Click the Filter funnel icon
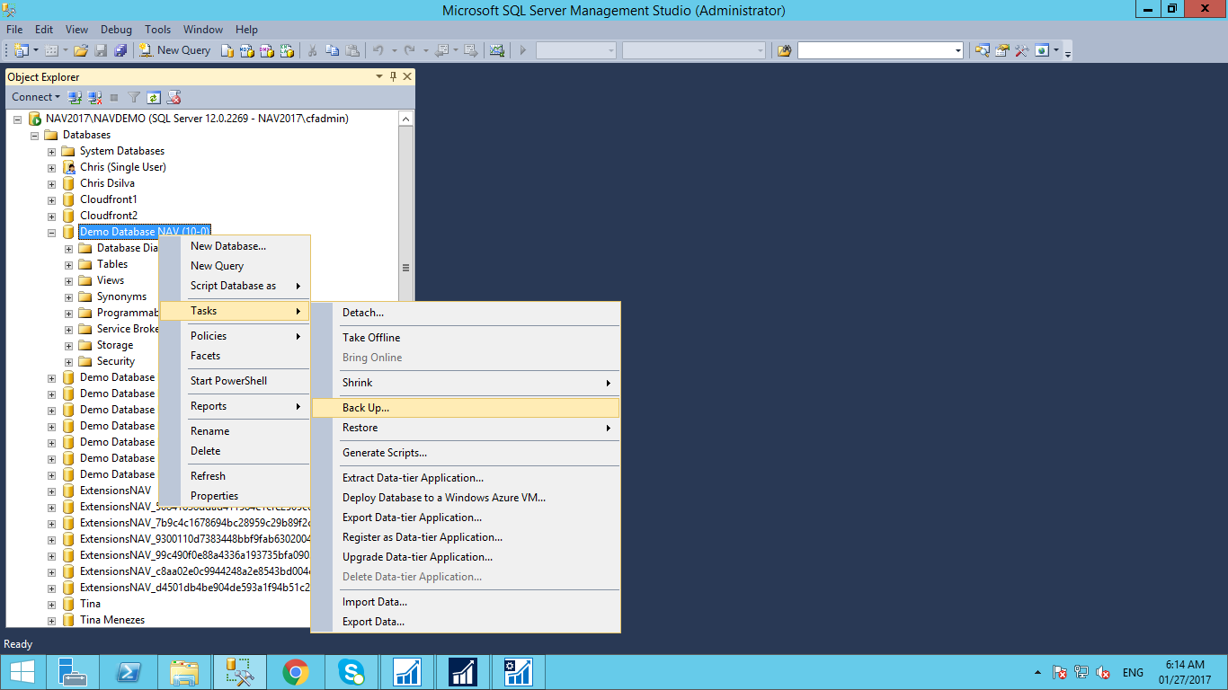1228x690 pixels. [134, 97]
